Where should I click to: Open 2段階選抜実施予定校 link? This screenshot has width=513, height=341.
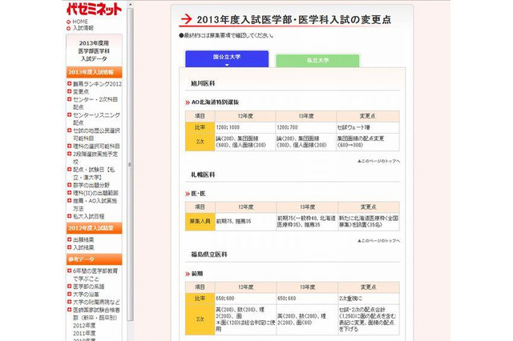pyautogui.click(x=95, y=158)
